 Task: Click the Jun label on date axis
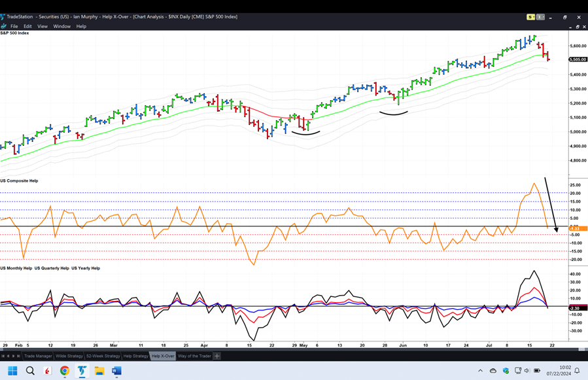coord(403,345)
